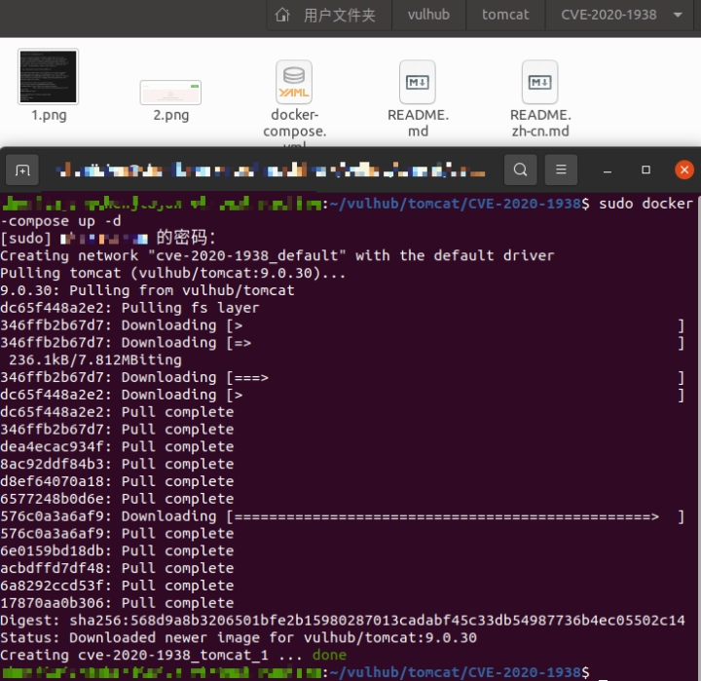Click '6e0159bd18db: Pull complete' line
The width and height of the screenshot is (701, 681).
117,550
